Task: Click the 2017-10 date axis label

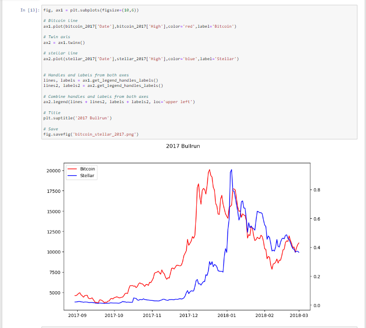Action: [114, 316]
